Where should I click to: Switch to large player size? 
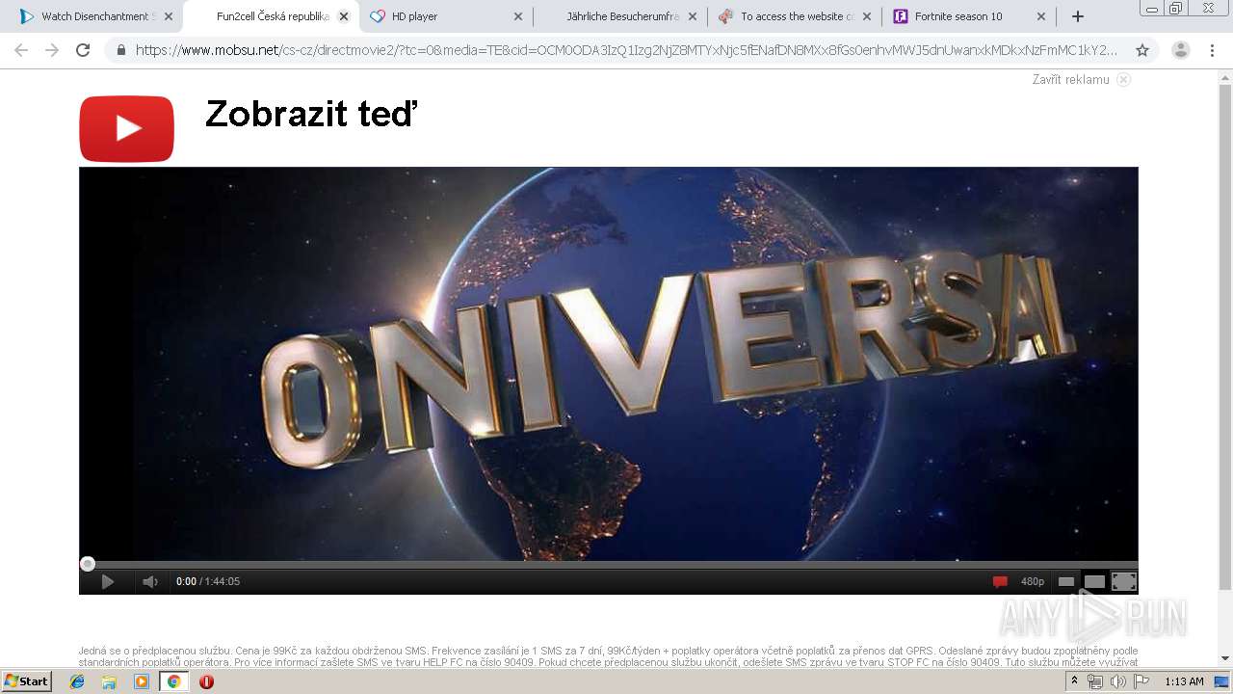pos(1094,581)
